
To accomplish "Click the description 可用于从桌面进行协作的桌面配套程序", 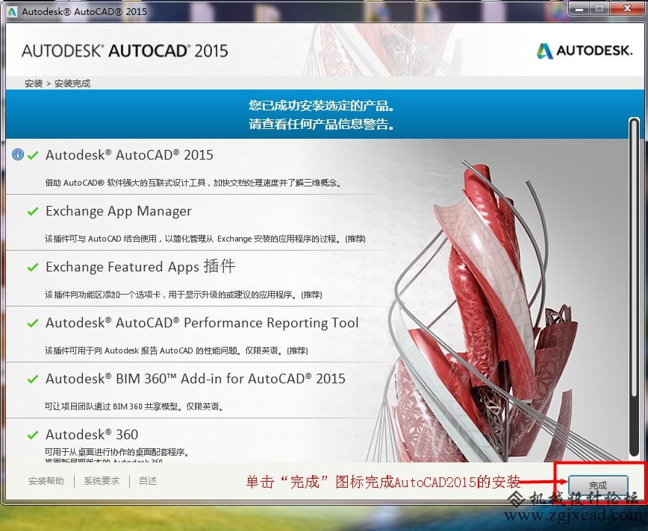I will (117, 452).
